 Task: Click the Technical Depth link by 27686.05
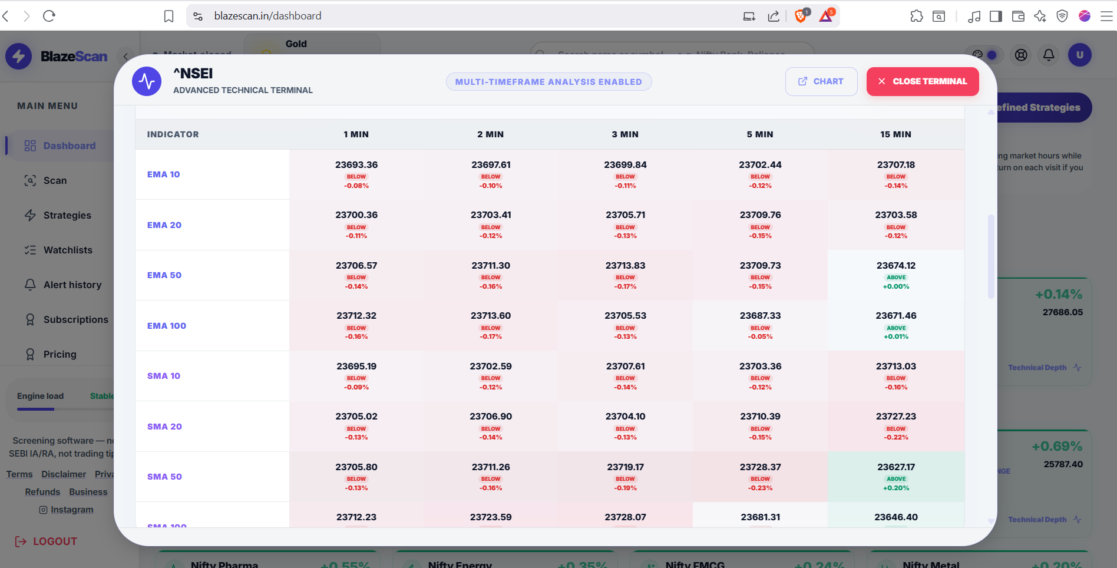pyautogui.click(x=1044, y=368)
